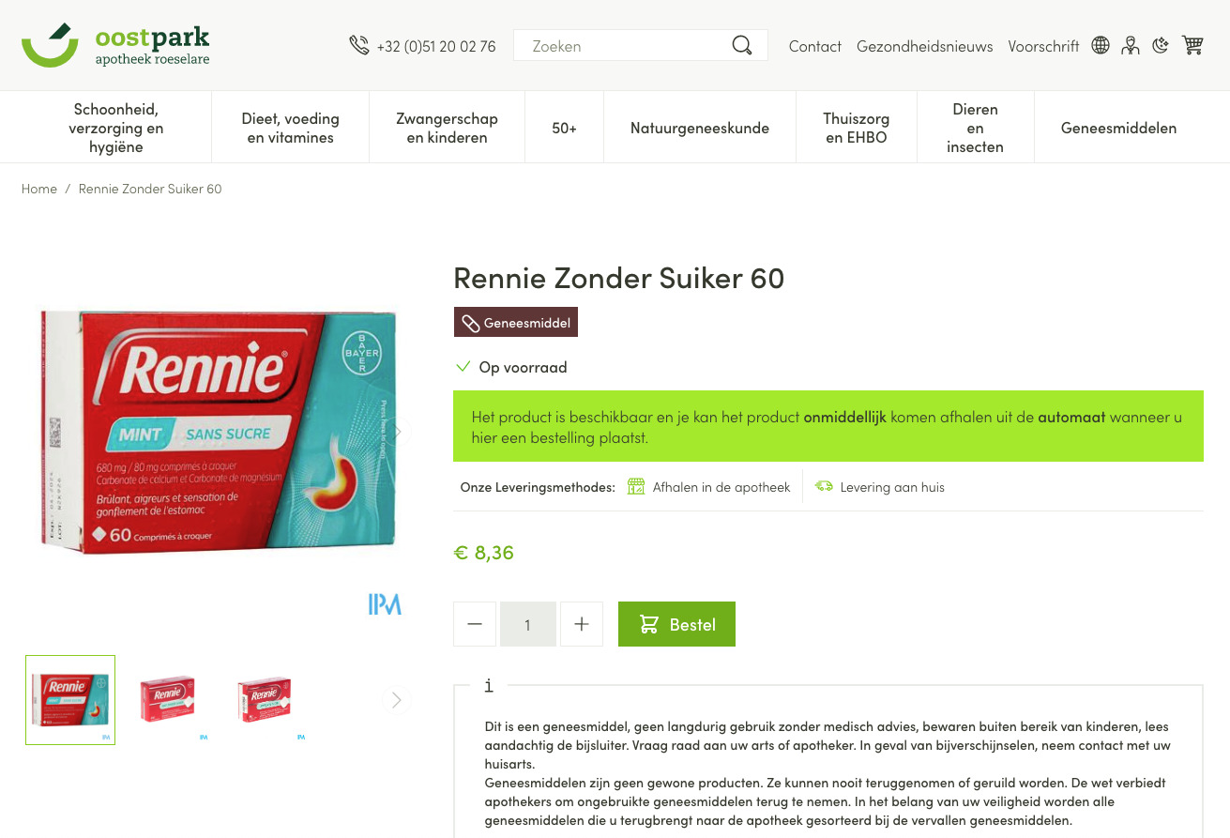Show next thumbnails with chevron arrow
This screenshot has width=1230, height=838.
click(396, 700)
